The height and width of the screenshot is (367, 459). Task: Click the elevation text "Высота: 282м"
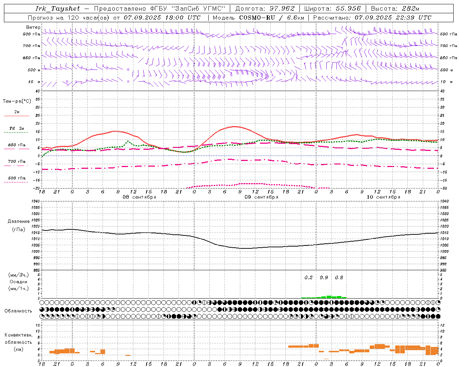396,9
